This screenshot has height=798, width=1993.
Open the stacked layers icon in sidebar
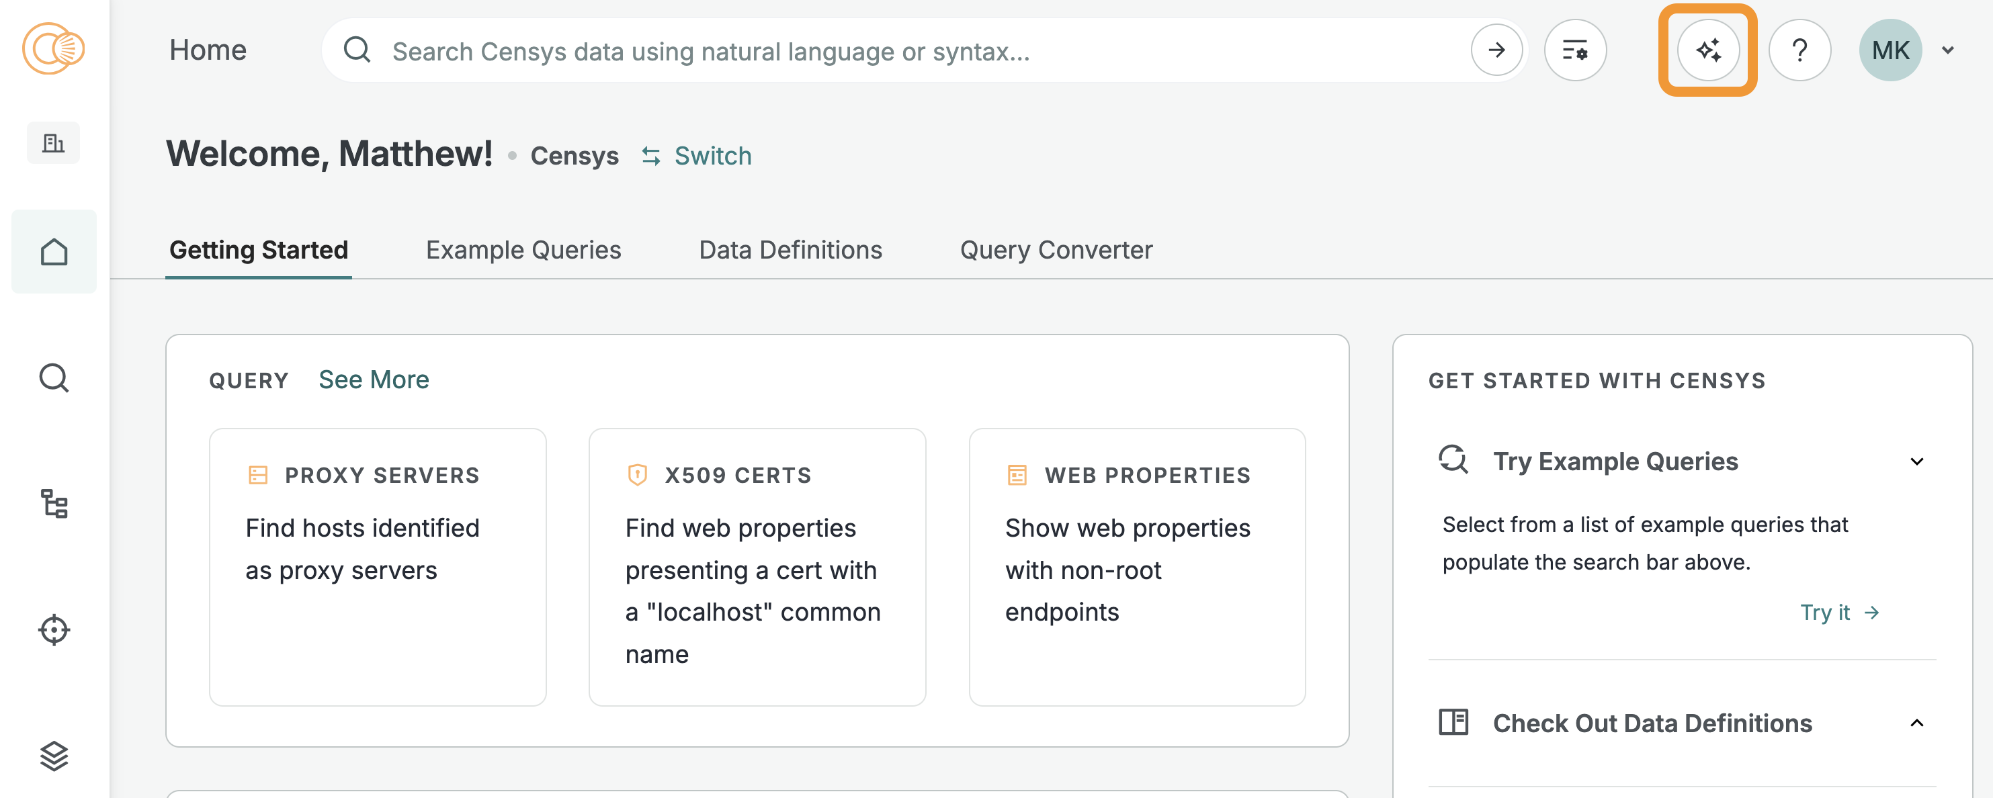53,756
